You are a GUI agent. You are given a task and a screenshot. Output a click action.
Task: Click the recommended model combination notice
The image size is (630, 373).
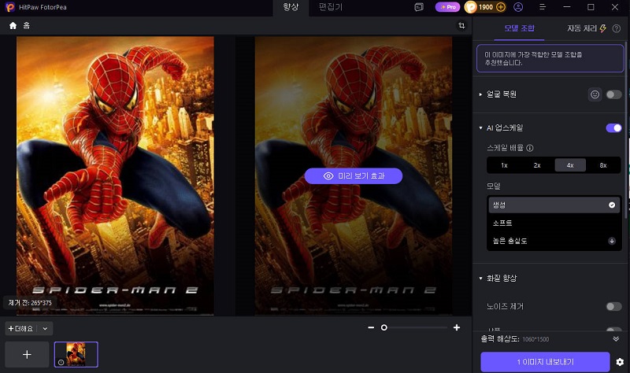coord(550,58)
